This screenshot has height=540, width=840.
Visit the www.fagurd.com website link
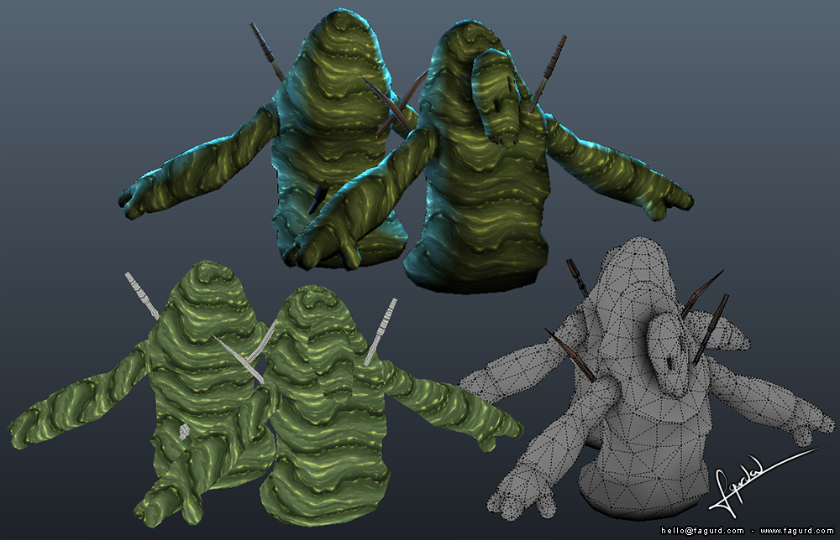pyautogui.click(x=796, y=531)
